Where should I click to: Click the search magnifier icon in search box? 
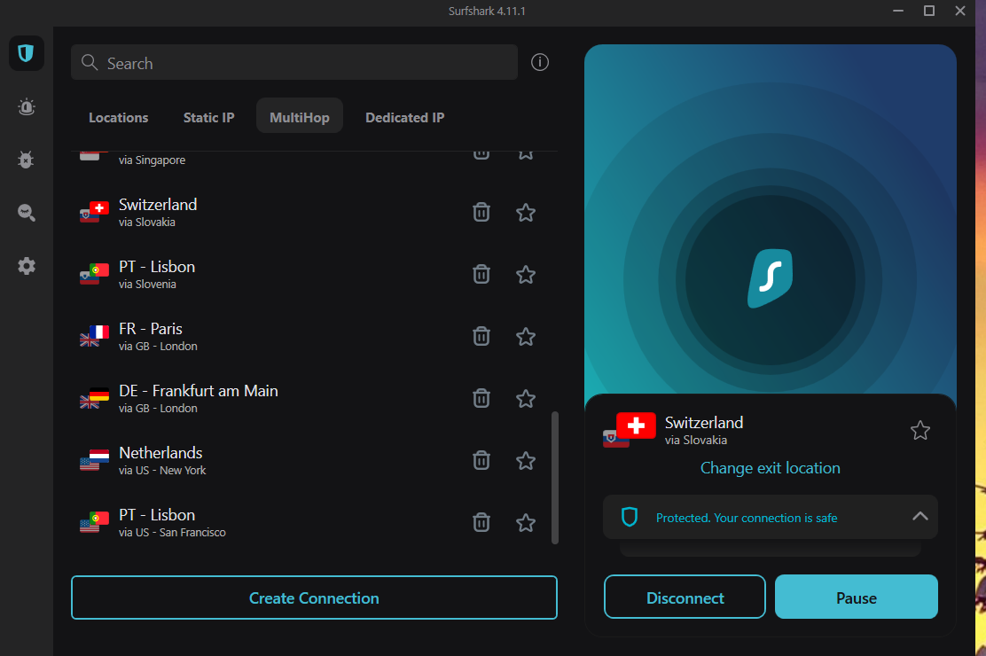coord(90,62)
